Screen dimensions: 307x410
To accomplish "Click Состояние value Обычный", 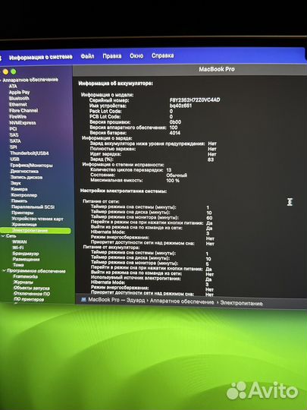I will pyautogui.click(x=177, y=175).
